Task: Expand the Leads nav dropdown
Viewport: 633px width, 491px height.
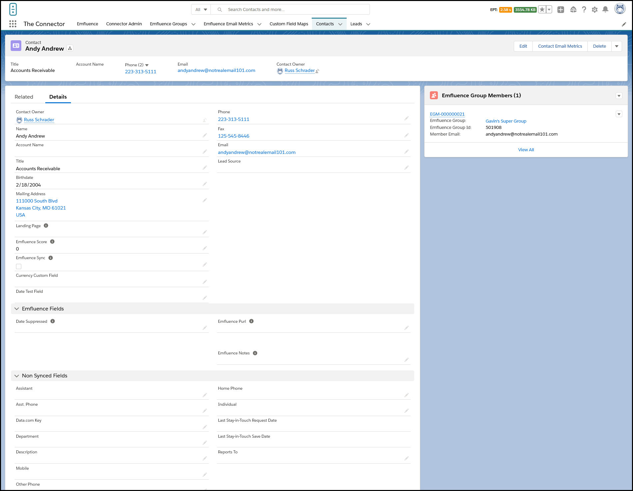Action: 368,24
